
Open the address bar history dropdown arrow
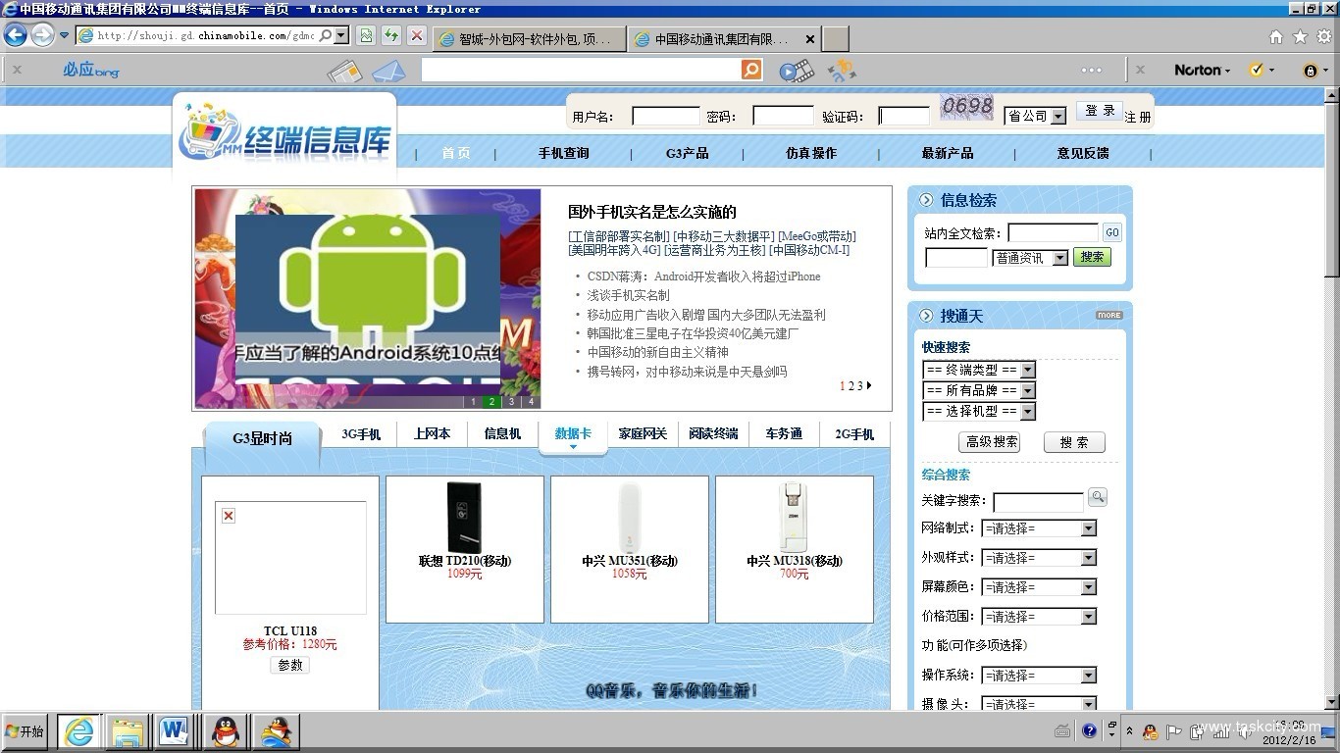coord(340,35)
